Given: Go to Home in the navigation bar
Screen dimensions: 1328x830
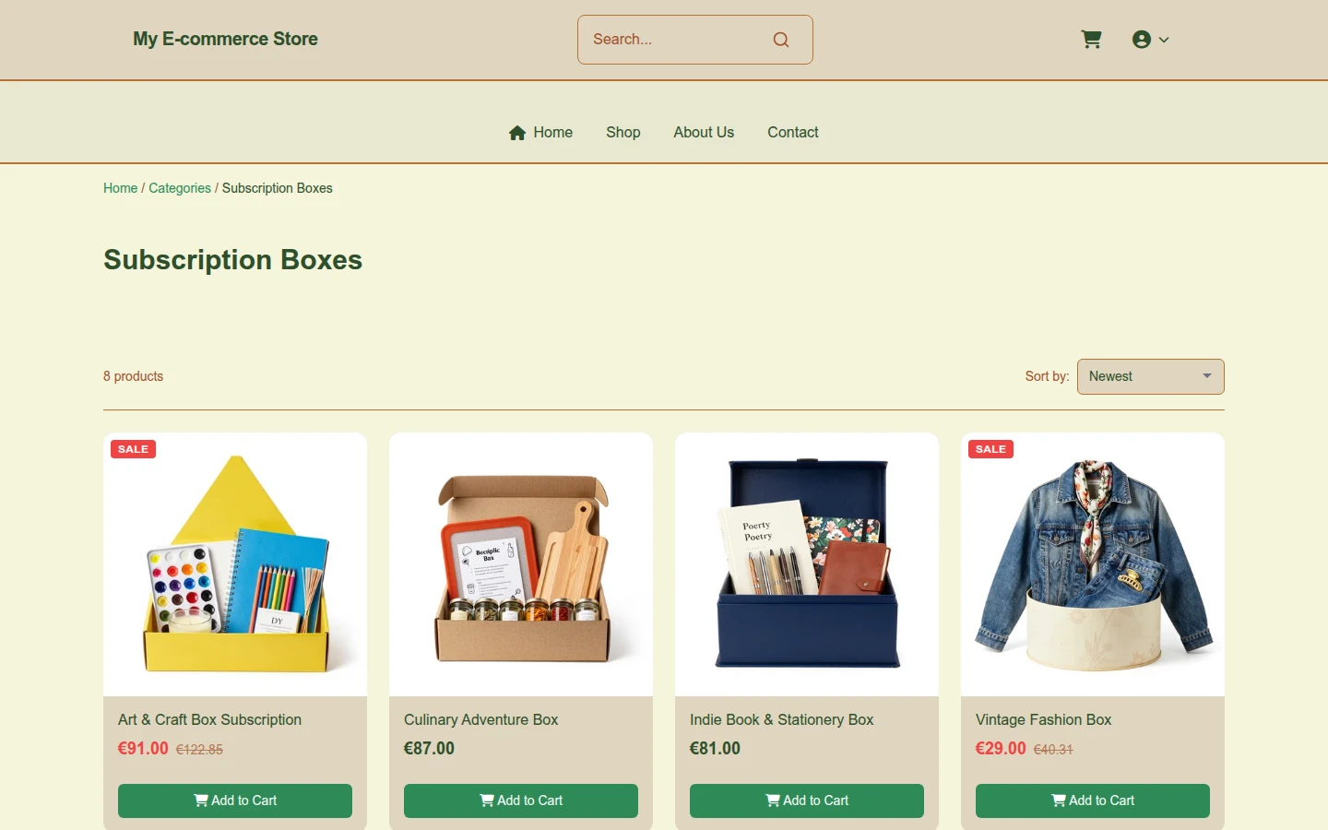Looking at the screenshot, I should tap(540, 132).
